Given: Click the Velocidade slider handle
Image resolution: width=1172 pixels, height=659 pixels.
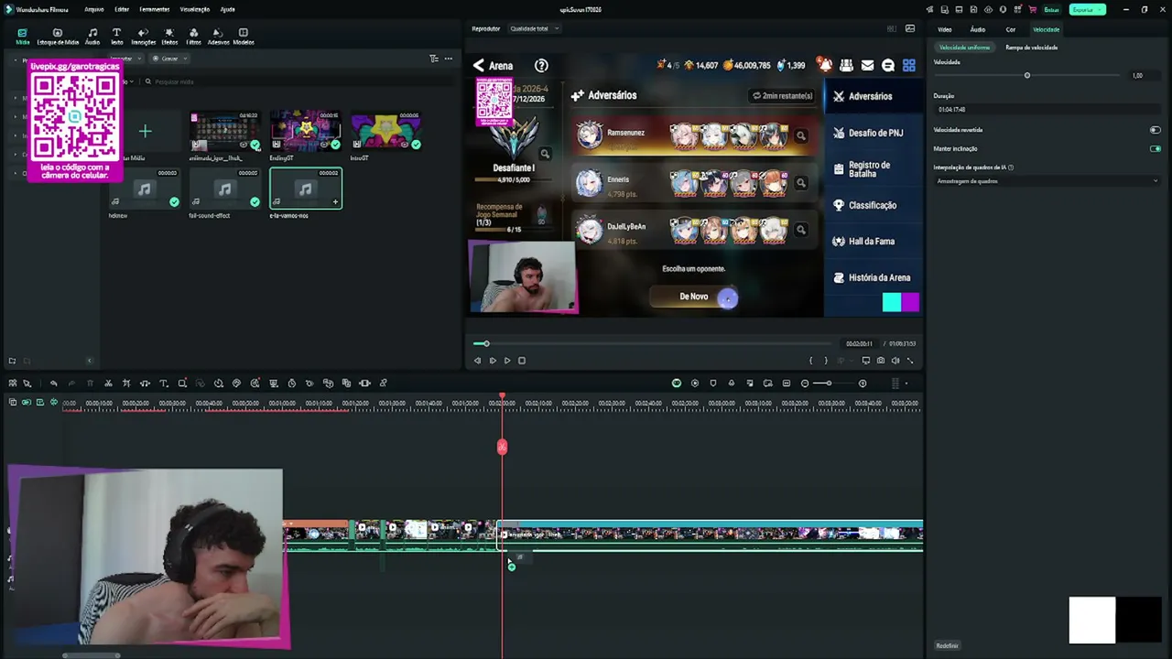Looking at the screenshot, I should coord(1027,75).
